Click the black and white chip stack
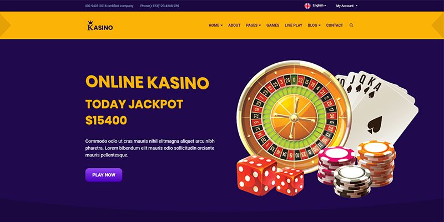Viewport: 444px width, 222px height. tap(352, 181)
